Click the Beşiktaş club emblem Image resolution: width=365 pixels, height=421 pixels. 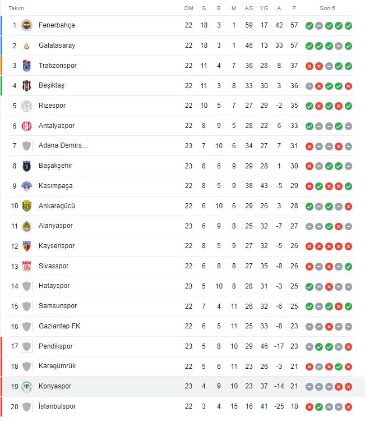[x=26, y=86]
